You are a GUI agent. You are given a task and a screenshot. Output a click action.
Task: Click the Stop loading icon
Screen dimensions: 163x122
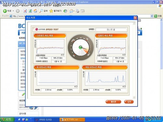pyautogui.click(x=25, y=11)
